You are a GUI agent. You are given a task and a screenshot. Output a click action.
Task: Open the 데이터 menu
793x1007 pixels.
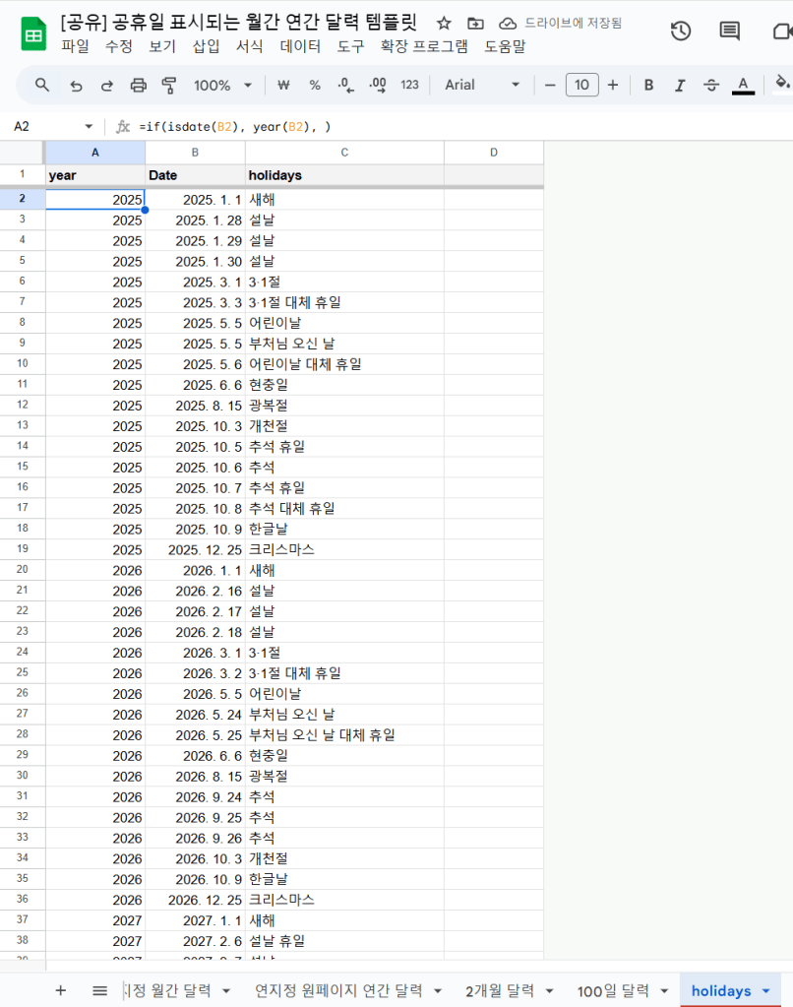pyautogui.click(x=300, y=46)
